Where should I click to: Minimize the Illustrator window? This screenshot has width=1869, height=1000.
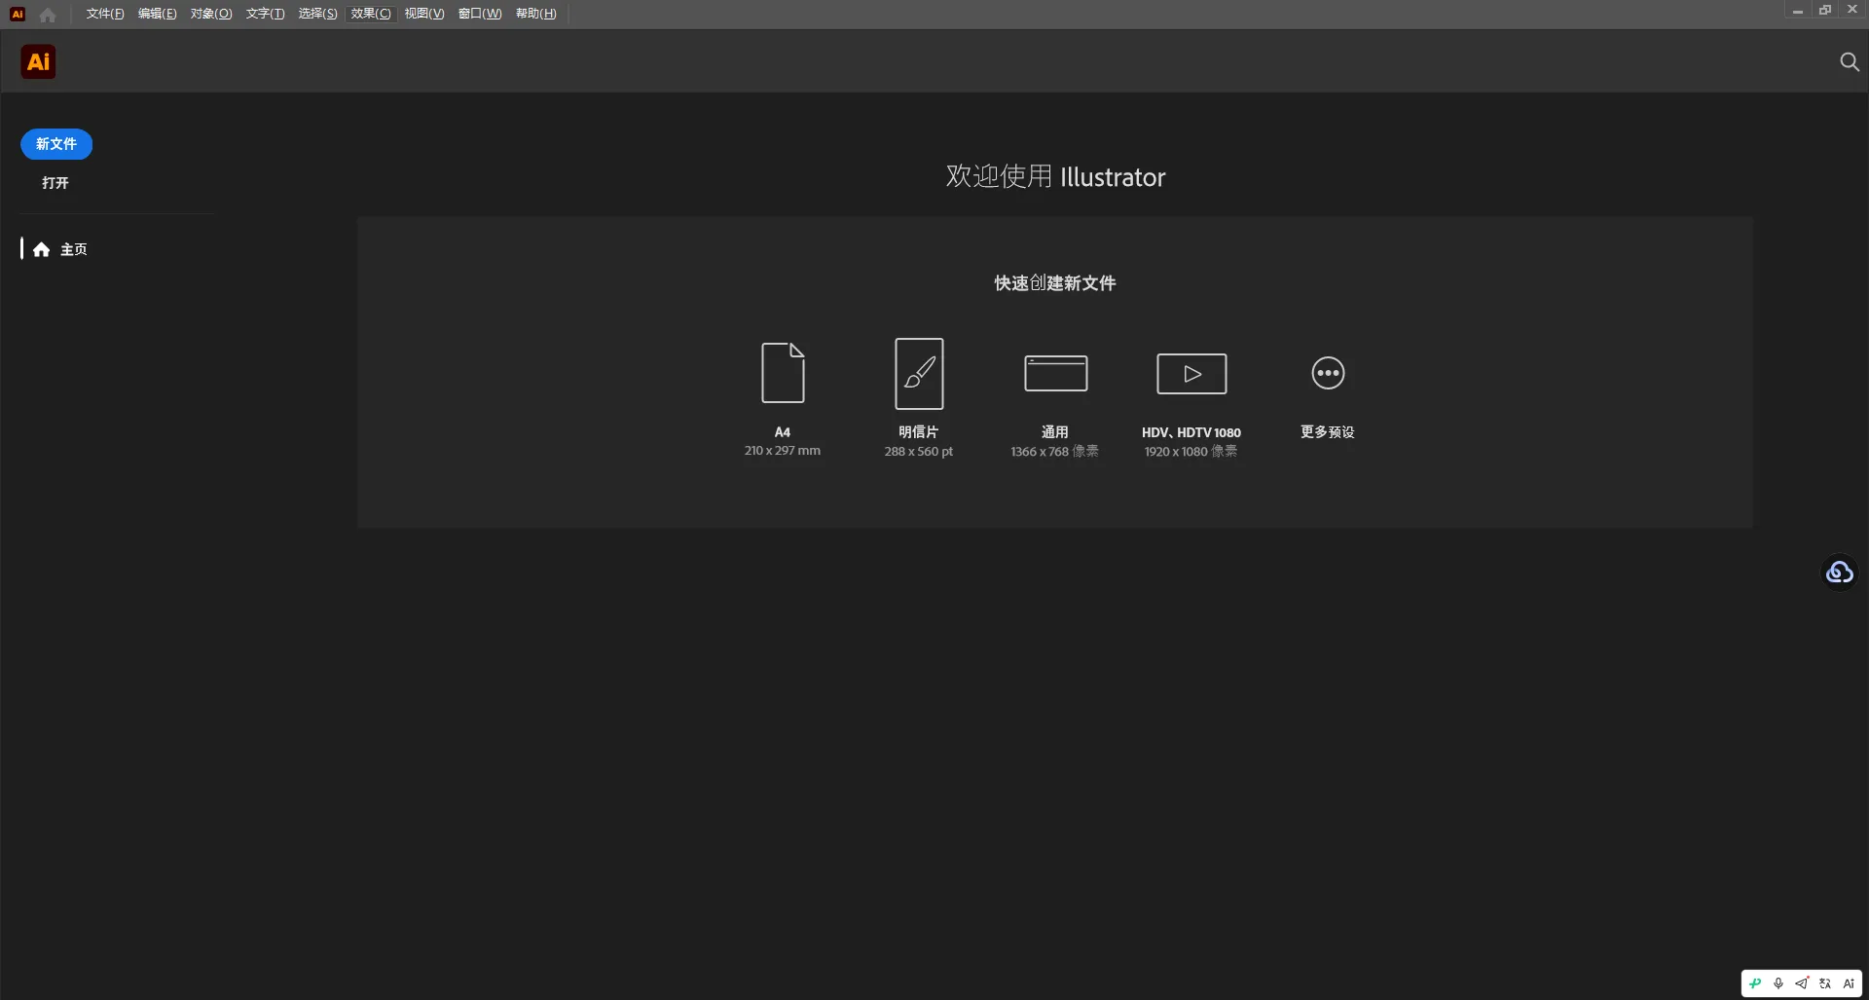tap(1798, 11)
